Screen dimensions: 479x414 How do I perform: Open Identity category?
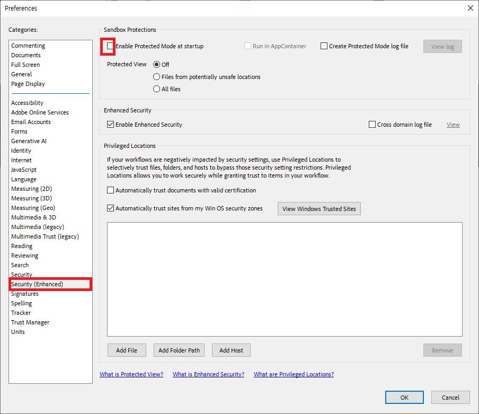point(21,151)
